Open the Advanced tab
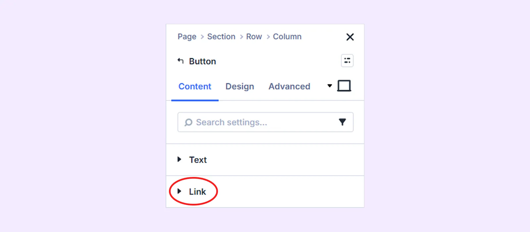Viewport: 530px width, 232px height. [x=289, y=87]
